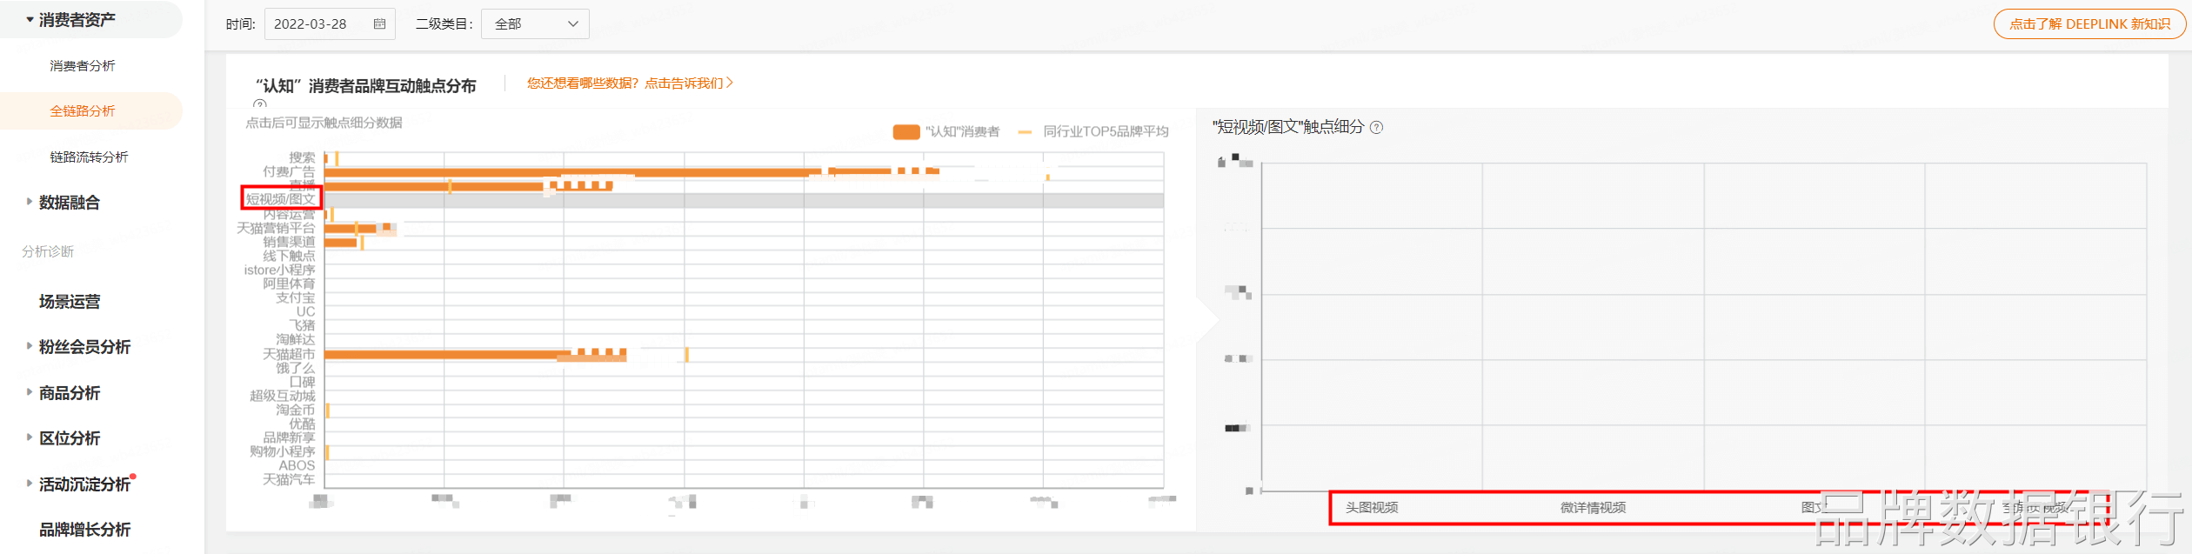Select 全链路分析 menu item
Image resolution: width=2192 pixels, height=554 pixels.
[83, 111]
